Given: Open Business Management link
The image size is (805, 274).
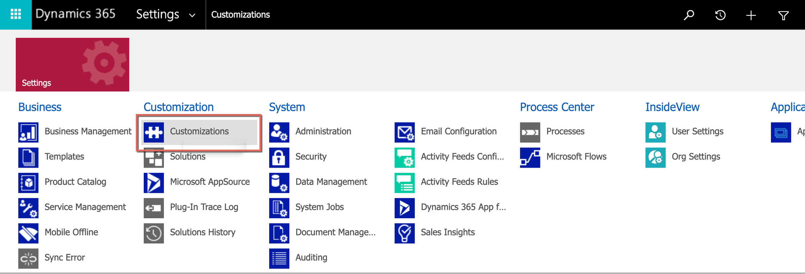Looking at the screenshot, I should 88,131.
